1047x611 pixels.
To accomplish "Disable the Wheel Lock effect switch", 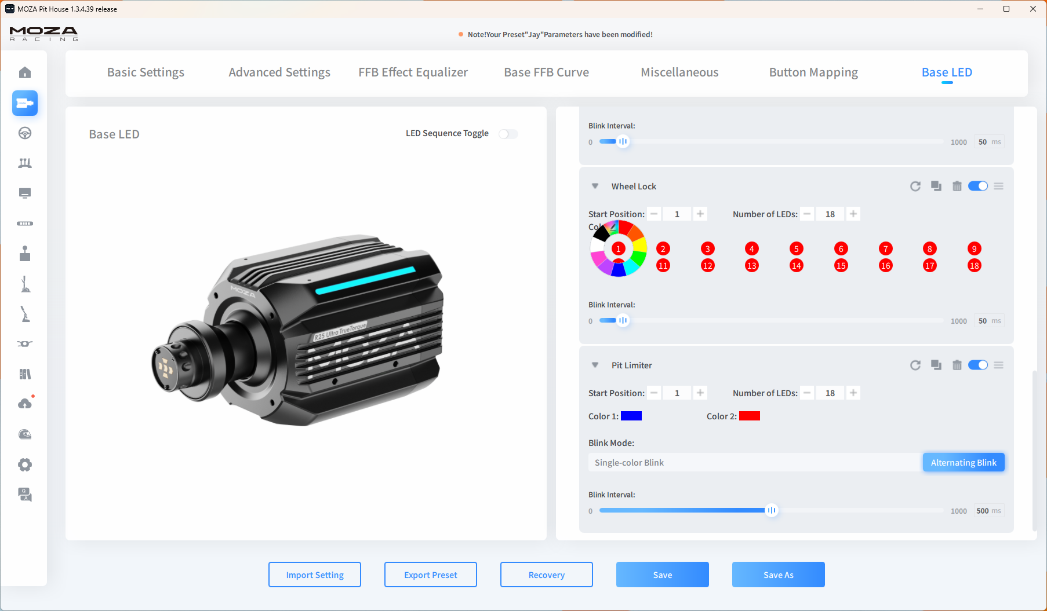I will coord(978,186).
